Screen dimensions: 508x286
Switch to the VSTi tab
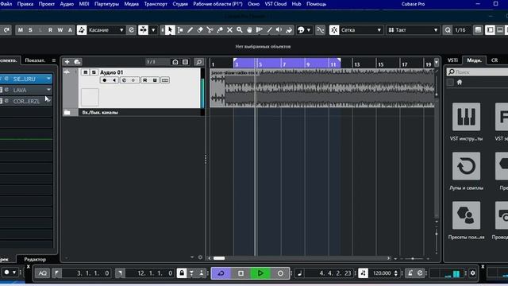pos(452,60)
